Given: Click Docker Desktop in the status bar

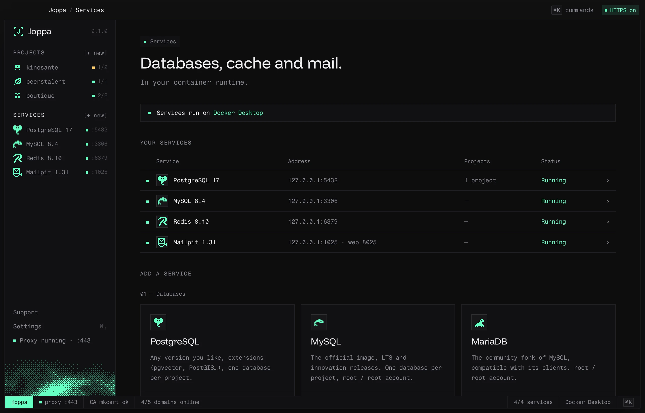Looking at the screenshot, I should point(588,402).
